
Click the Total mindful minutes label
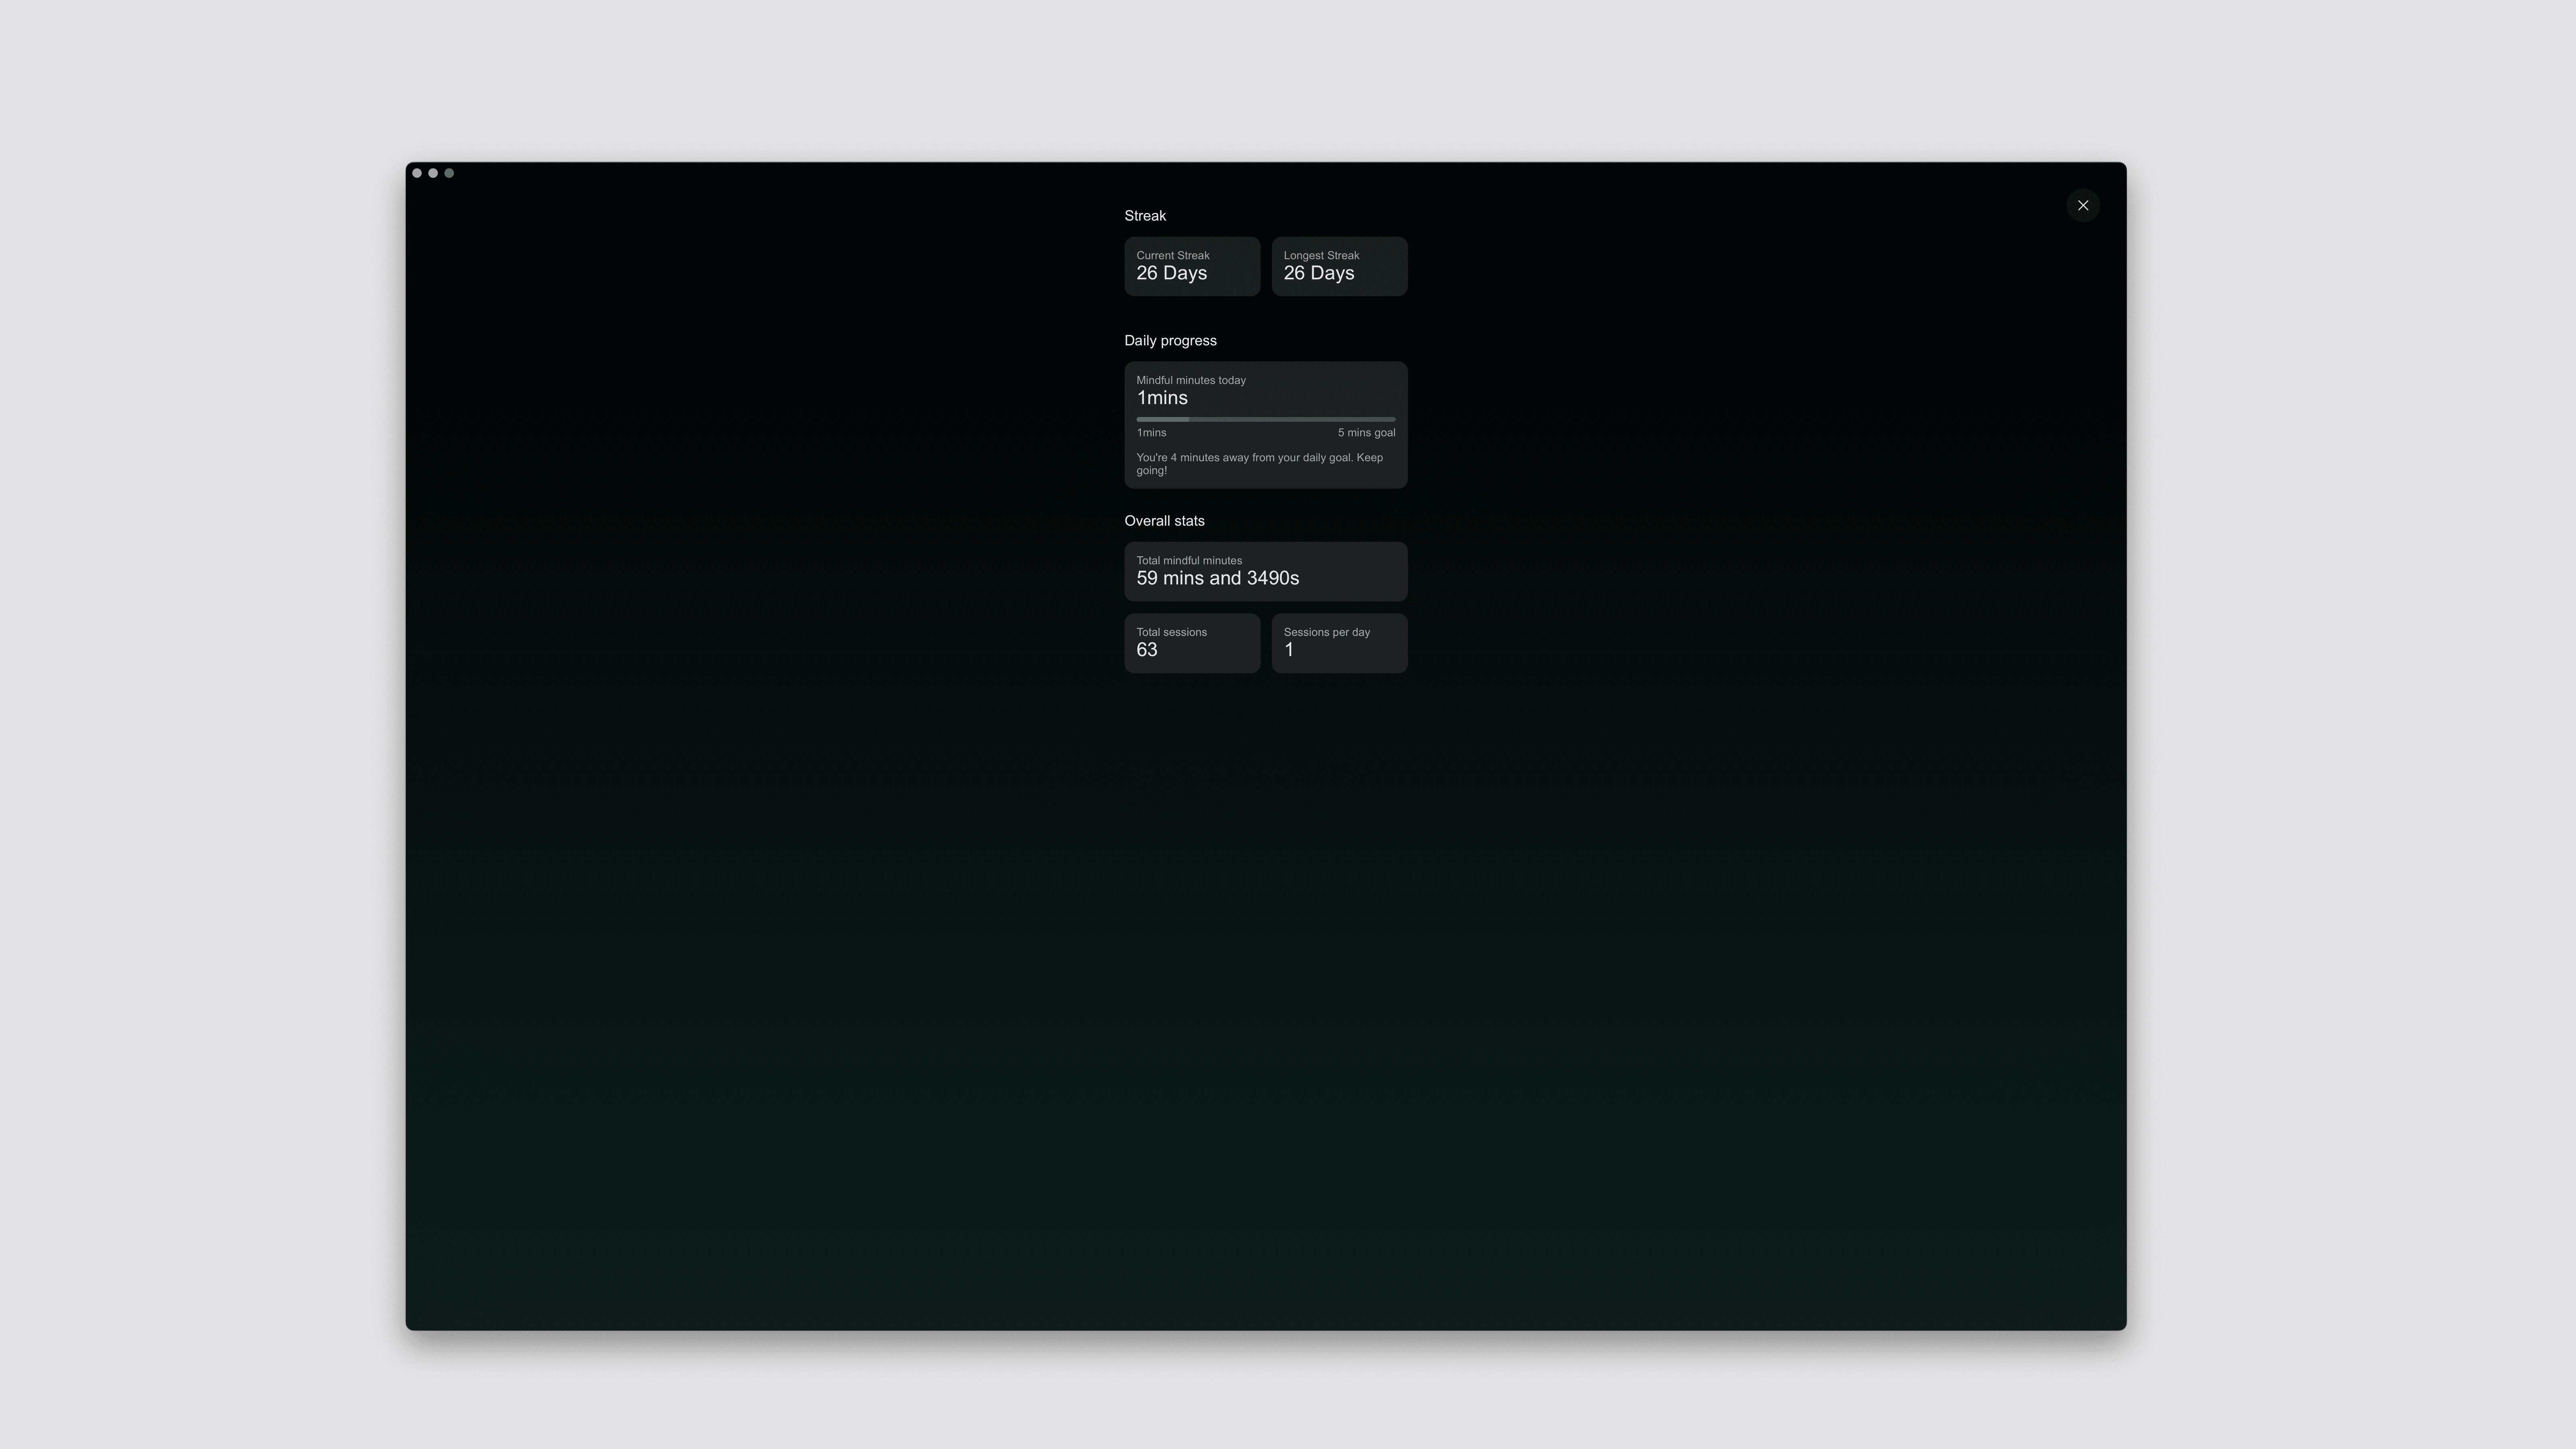pyautogui.click(x=1188, y=561)
